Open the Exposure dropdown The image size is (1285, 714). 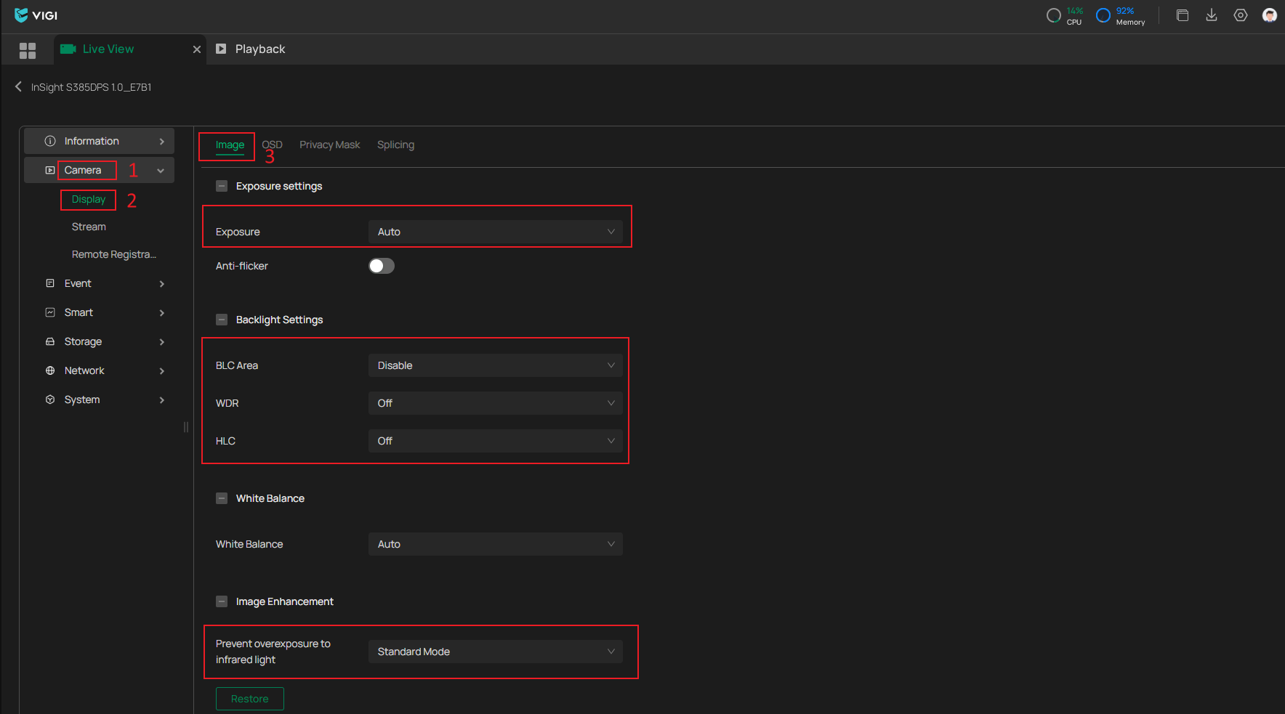[x=496, y=232]
